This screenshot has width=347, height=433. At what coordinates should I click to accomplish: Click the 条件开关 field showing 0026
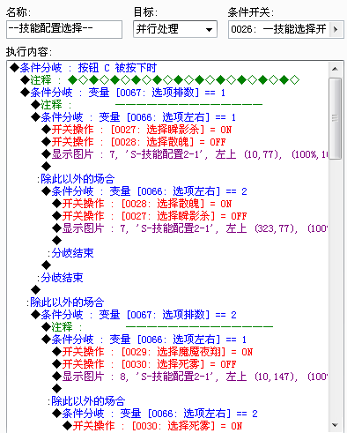[279, 29]
